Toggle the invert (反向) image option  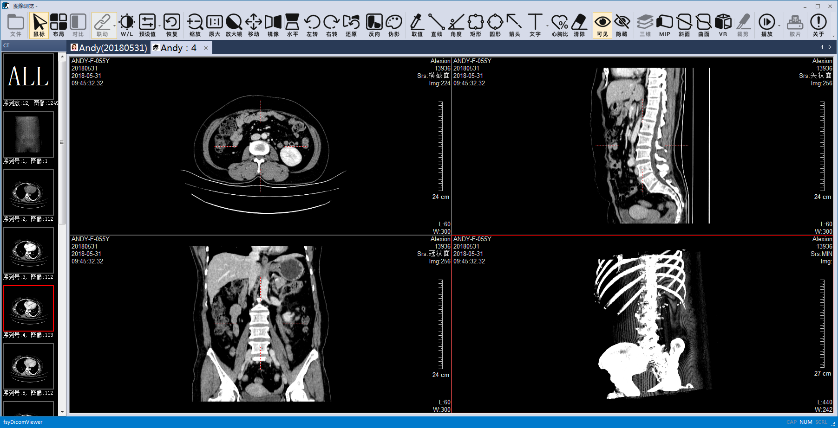tap(374, 26)
